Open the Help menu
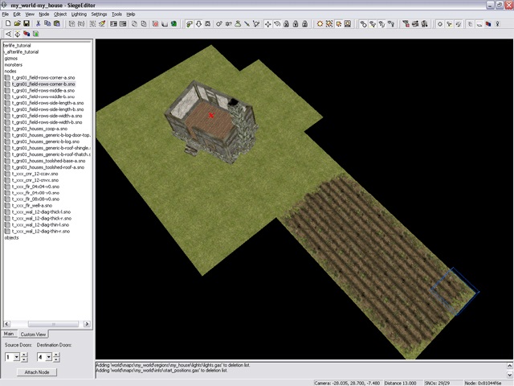Screen dimensions: 514x386 (x=131, y=14)
